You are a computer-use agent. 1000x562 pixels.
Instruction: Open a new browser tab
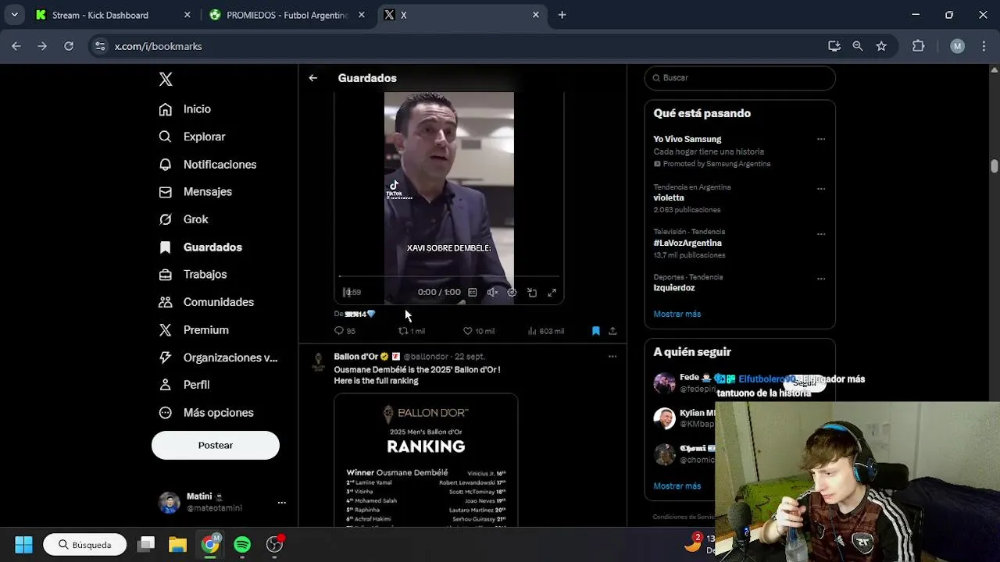click(x=562, y=15)
